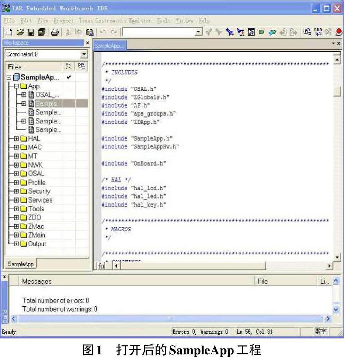The image size is (345, 363).
Task: Click the Open file folder icon
Action: point(20,32)
